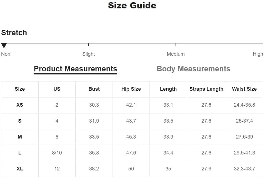Switch to Body Measurements tab

click(x=193, y=69)
